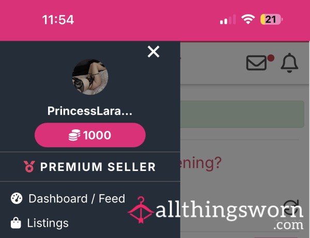The image size is (310, 238).
Task: Open the messages envelope icon
Action: [256, 63]
